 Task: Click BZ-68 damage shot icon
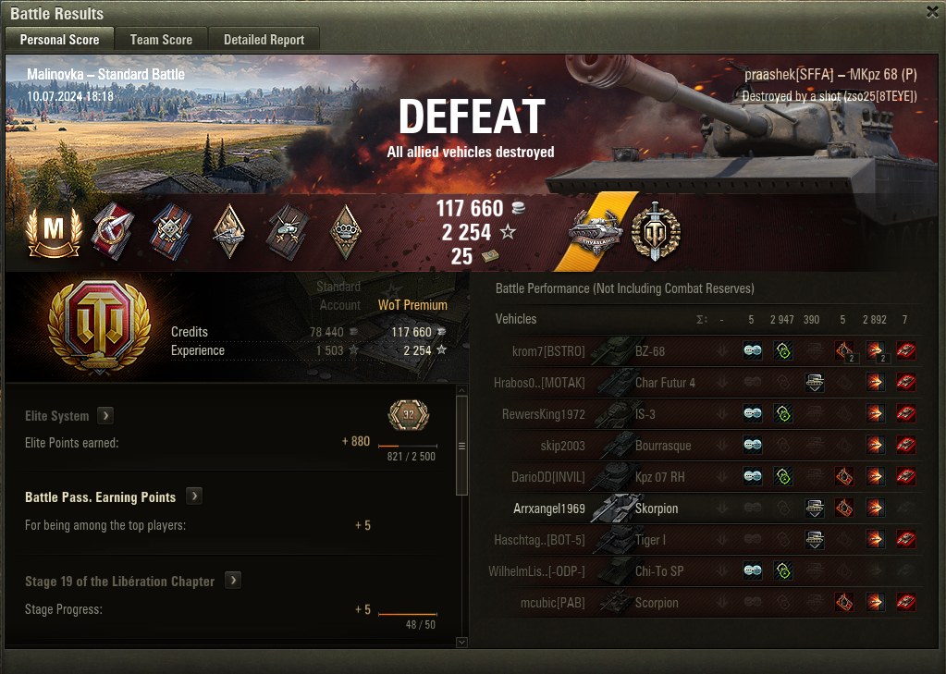(875, 350)
